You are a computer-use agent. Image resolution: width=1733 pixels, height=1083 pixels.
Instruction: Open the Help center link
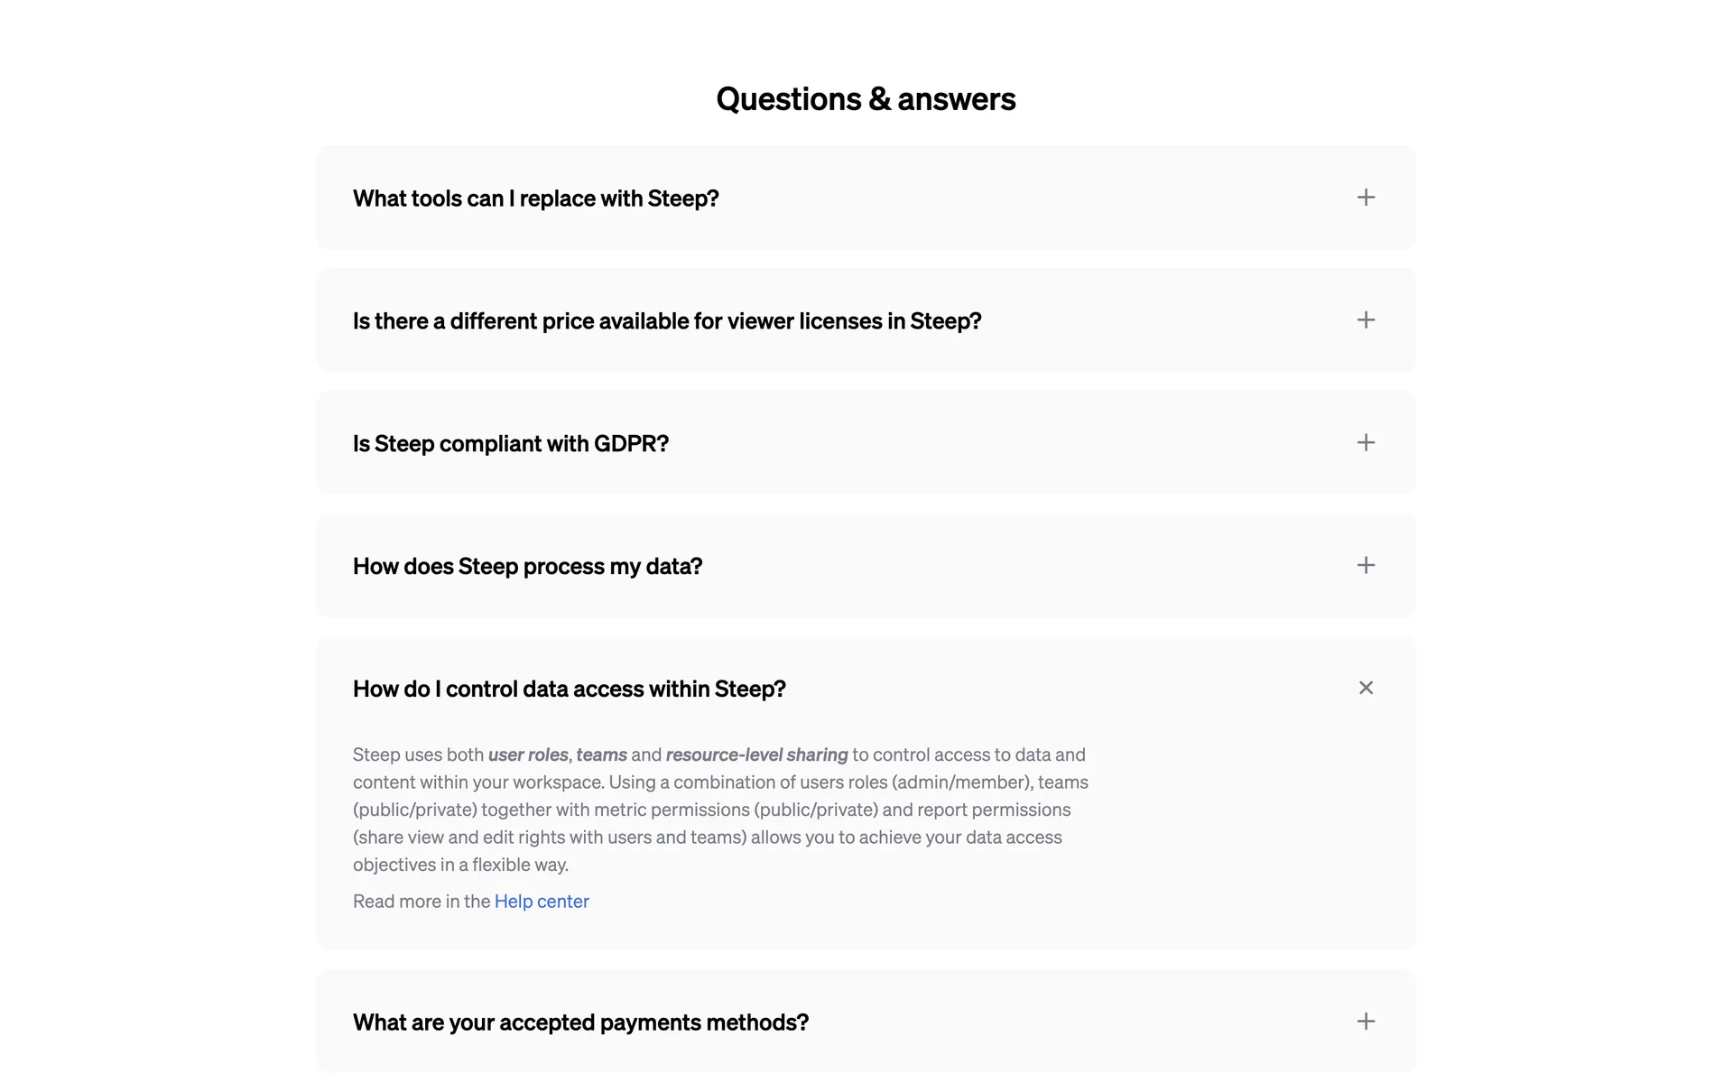pos(542,902)
